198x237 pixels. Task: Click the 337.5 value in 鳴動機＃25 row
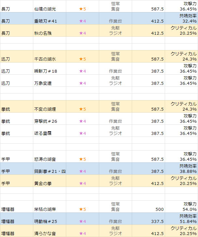click(157, 221)
